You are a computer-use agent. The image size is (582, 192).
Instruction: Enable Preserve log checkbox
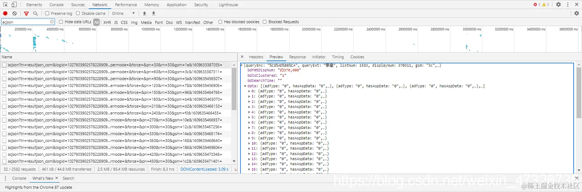(x=47, y=13)
